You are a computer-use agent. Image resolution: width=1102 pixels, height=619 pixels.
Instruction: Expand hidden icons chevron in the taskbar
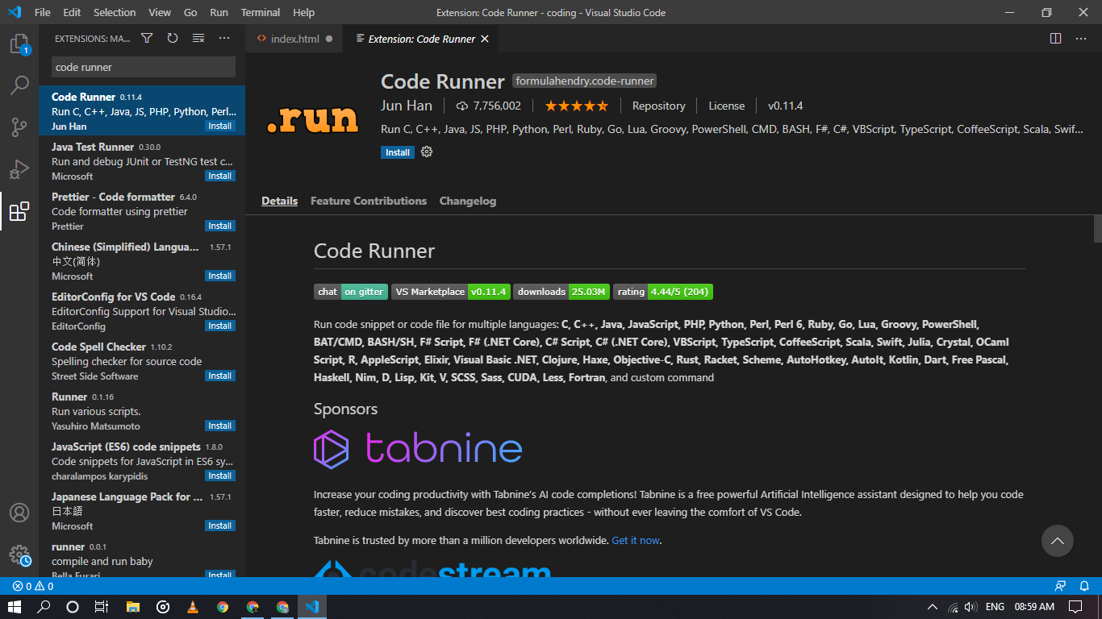point(932,606)
